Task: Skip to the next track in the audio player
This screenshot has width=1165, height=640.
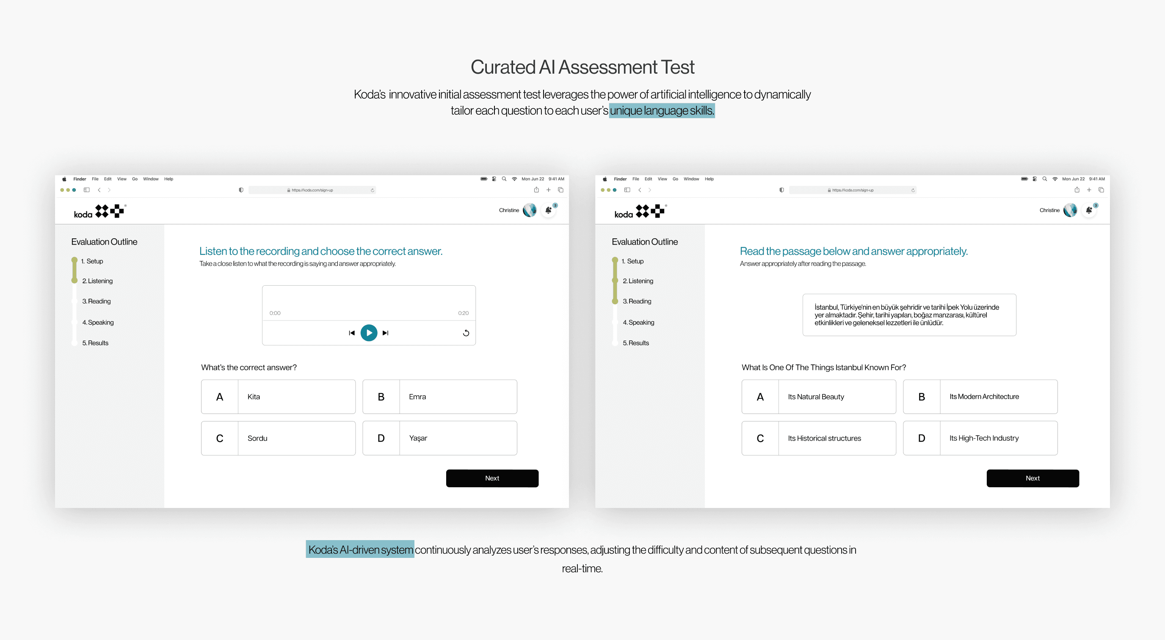Action: [x=385, y=333]
